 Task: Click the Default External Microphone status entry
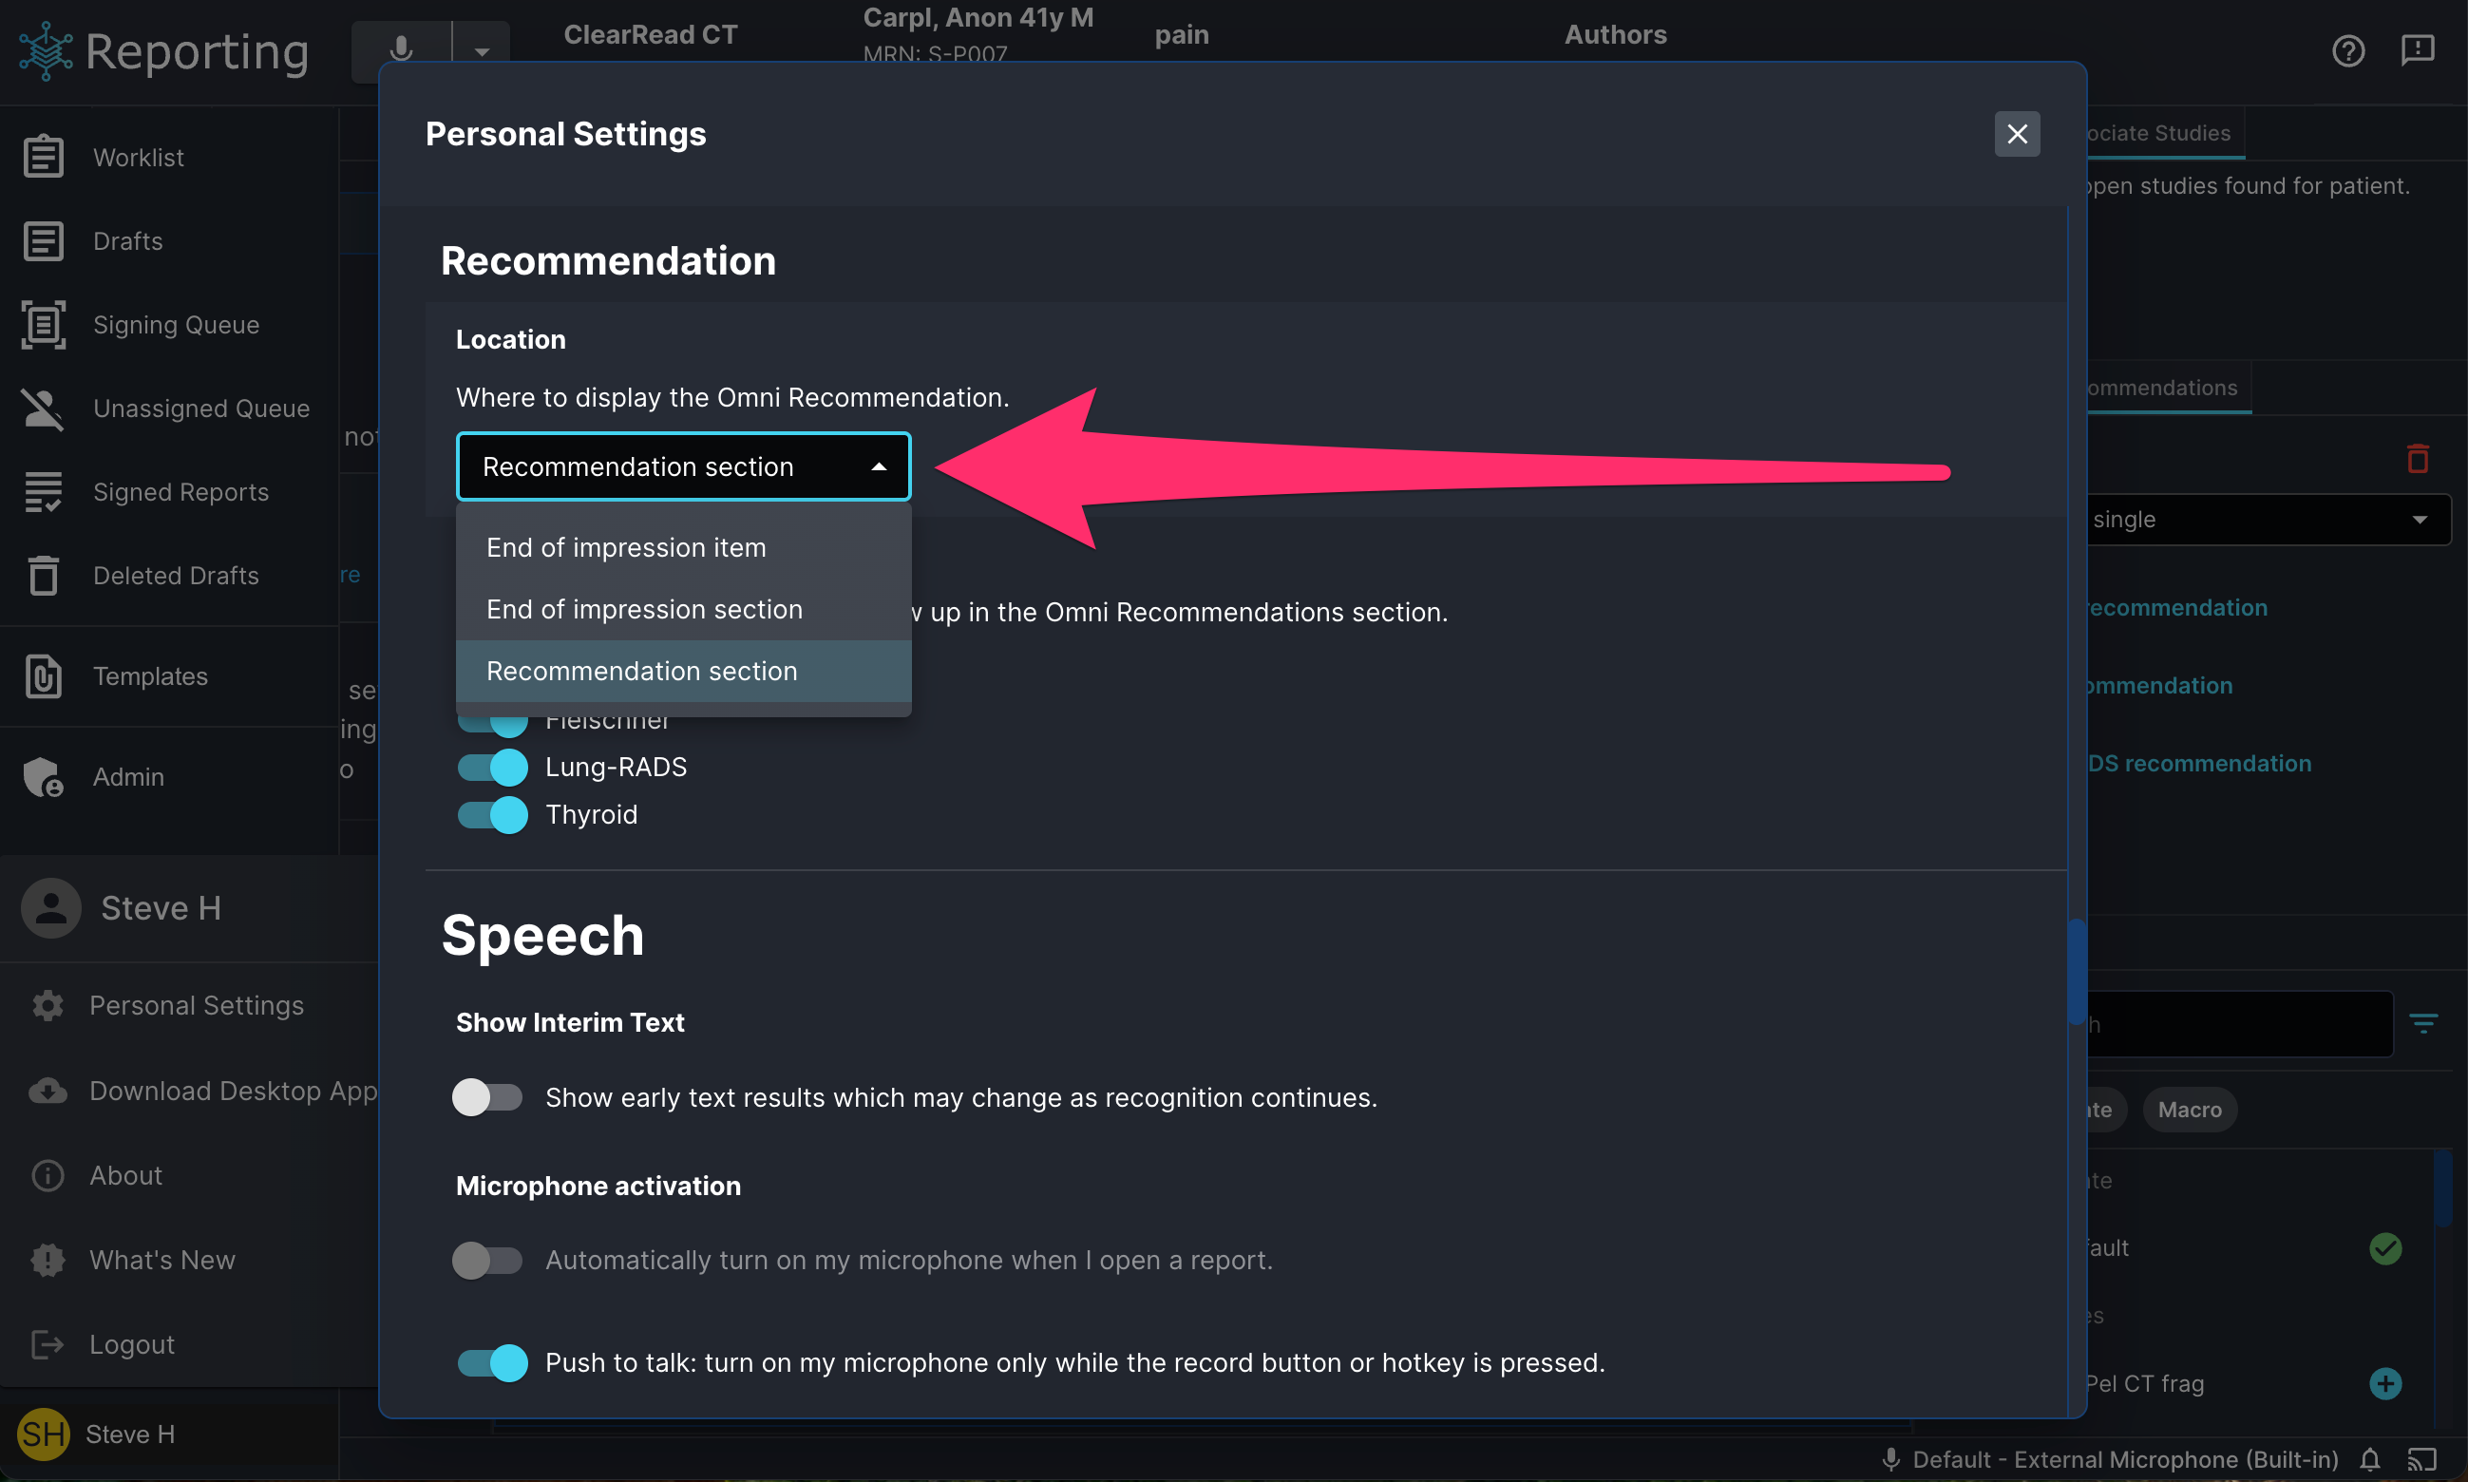2109,1460
